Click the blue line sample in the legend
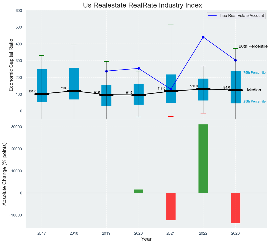 213,16
